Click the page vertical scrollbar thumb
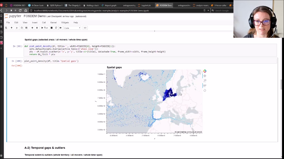The height and width of the screenshot is (159, 284). click(282, 84)
